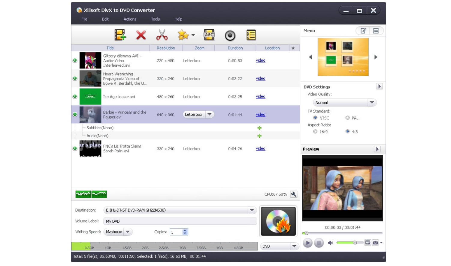451x266 pixels.
Task: Choose 16:9 aspect ratio
Action: pos(315,132)
